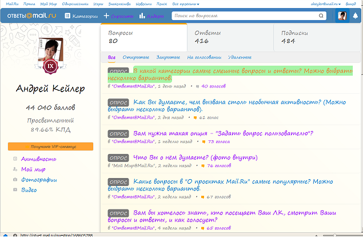Viewport: 363px width, 237px height.
Task: Open question about самые смешные вопросы и ответы
Action: (x=230, y=74)
